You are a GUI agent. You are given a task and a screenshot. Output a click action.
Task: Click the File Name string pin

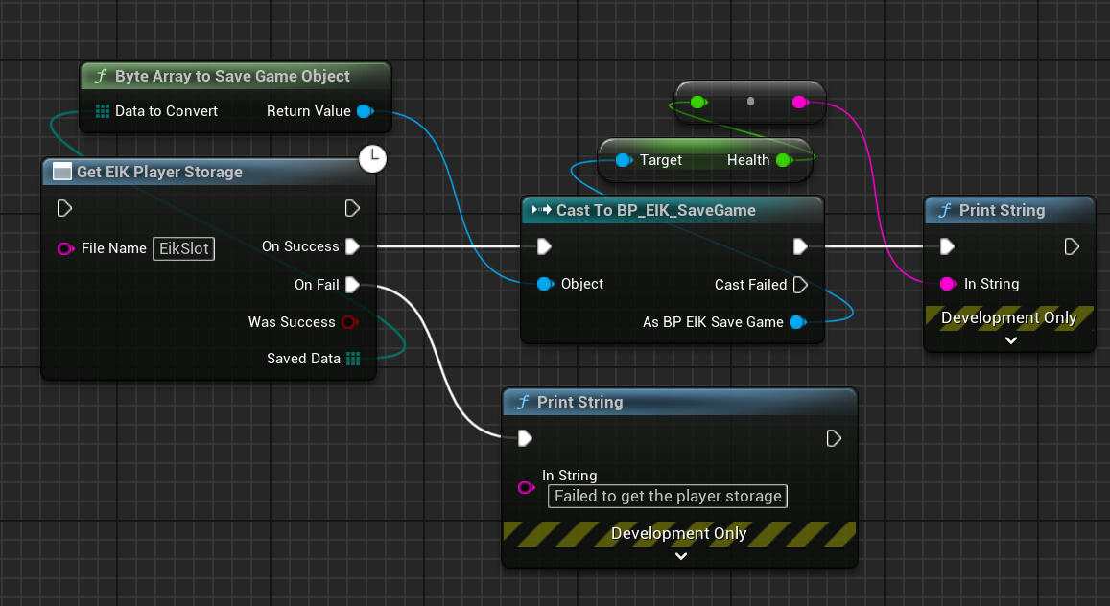[65, 249]
